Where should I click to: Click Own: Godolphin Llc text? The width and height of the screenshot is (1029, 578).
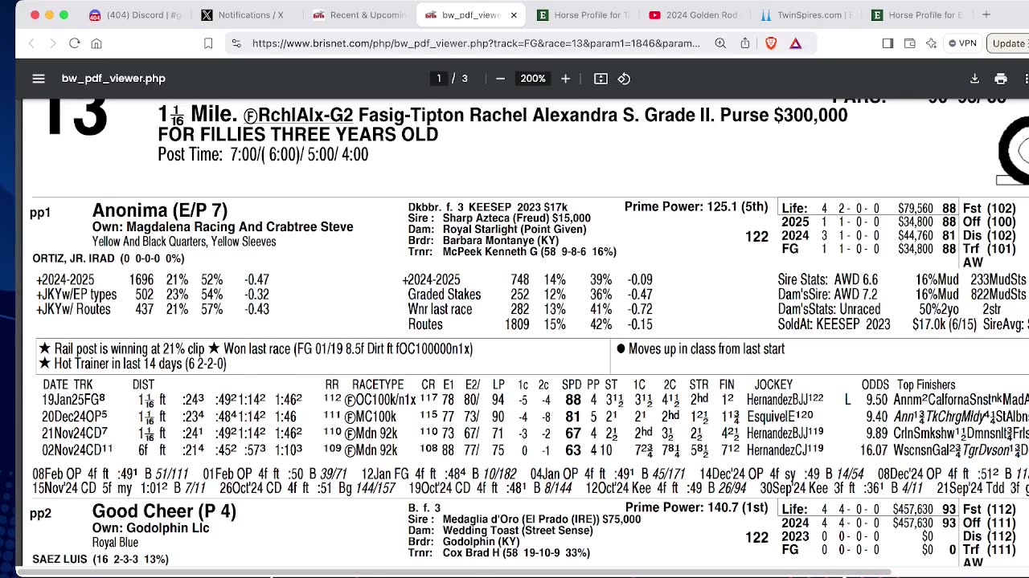[150, 528]
